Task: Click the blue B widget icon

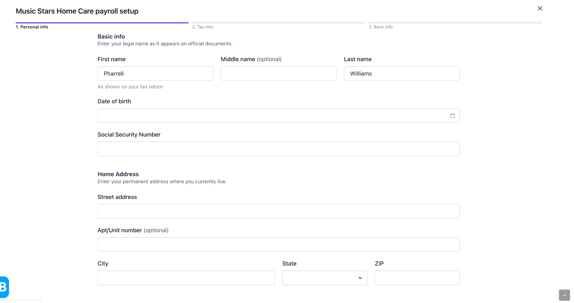Action: pos(4,287)
